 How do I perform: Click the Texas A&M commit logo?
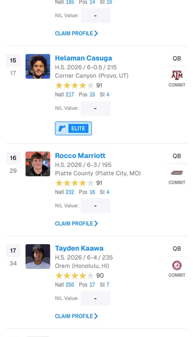pyautogui.click(x=177, y=75)
